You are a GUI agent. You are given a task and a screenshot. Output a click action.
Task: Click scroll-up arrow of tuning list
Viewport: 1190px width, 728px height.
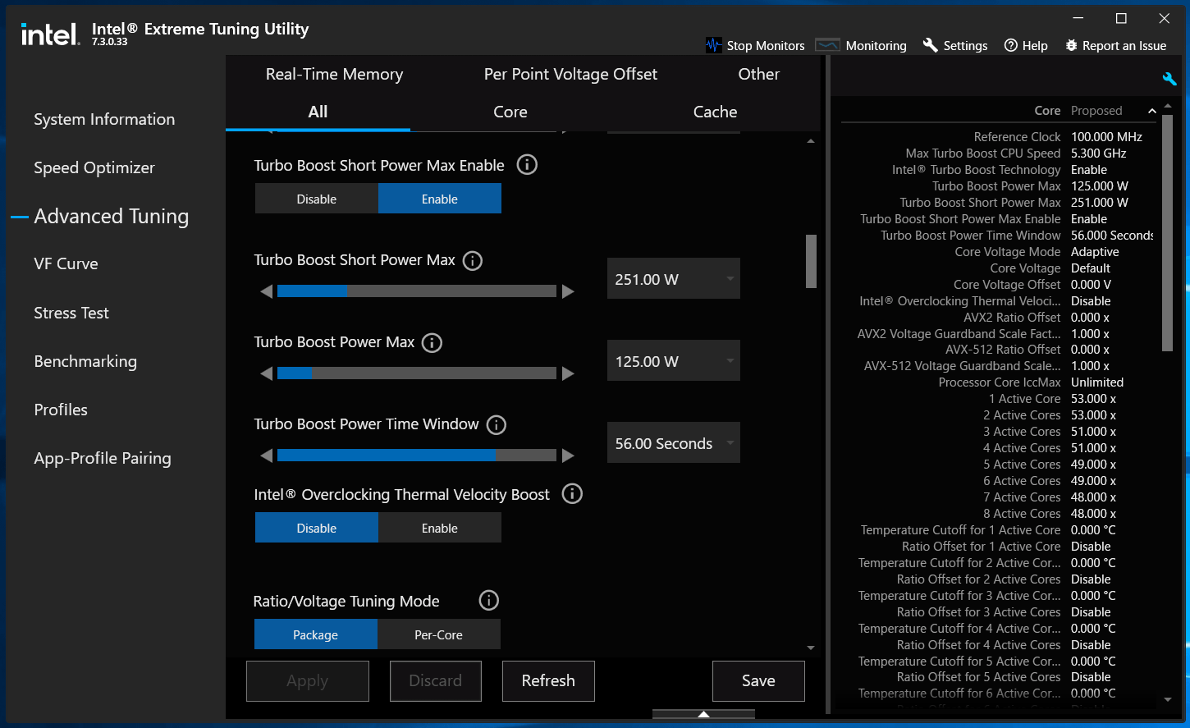811,141
